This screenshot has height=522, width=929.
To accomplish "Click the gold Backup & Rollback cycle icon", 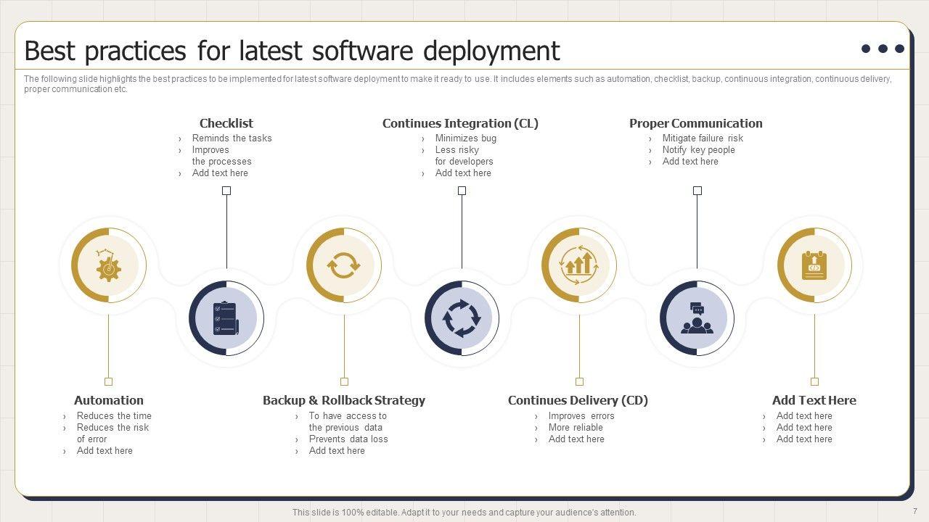I will 343,265.
